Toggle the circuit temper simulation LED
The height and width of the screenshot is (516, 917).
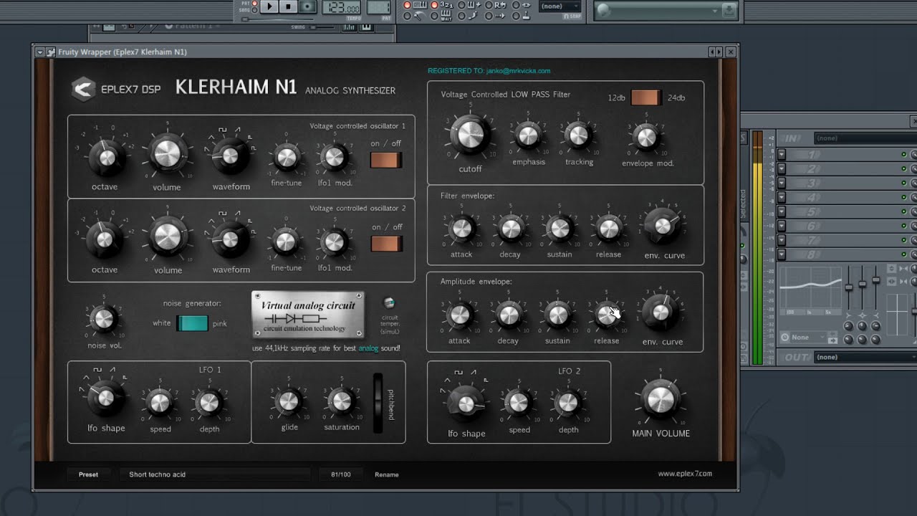click(389, 302)
